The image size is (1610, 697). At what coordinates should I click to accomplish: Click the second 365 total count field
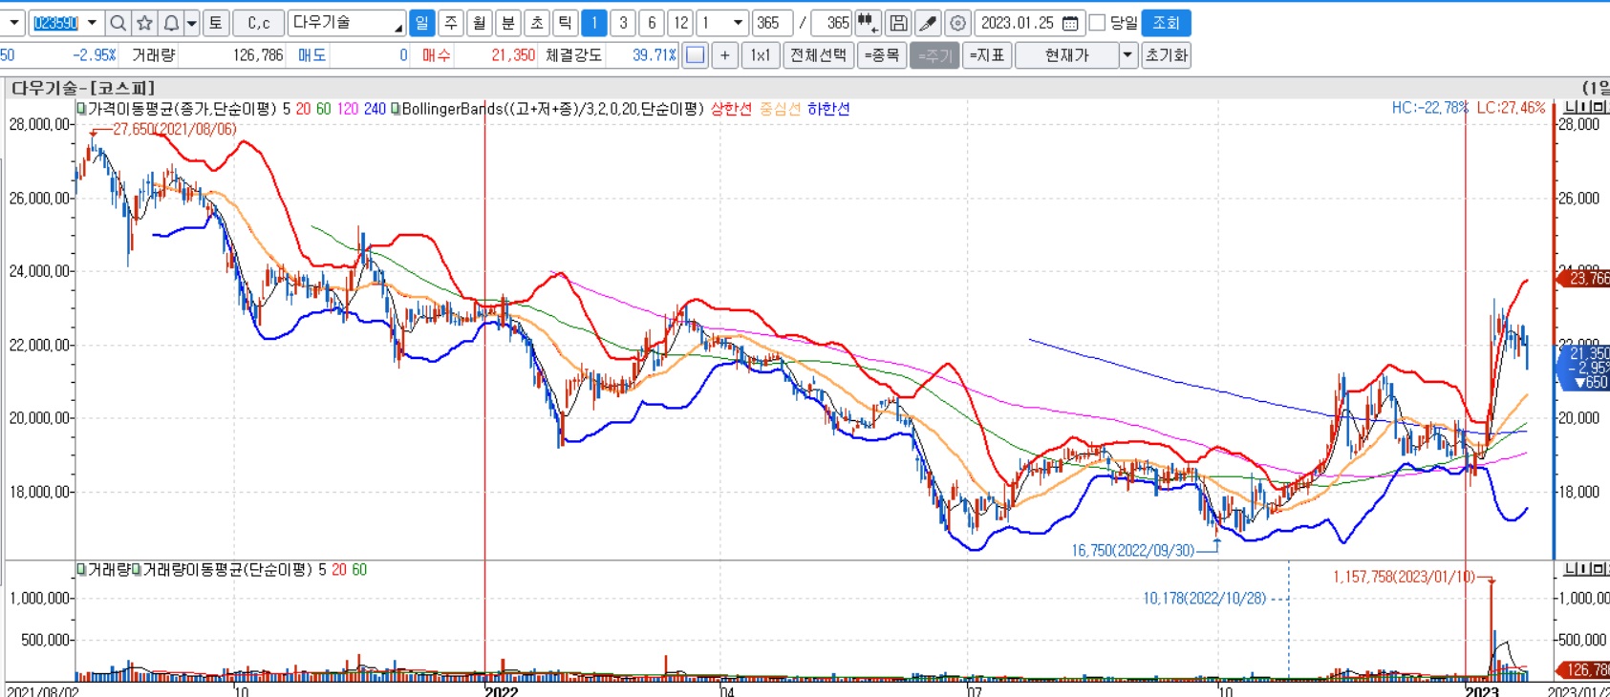(x=831, y=23)
